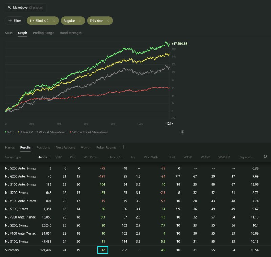Sort table by VPIP column
271x257 pixels.
click(x=58, y=157)
